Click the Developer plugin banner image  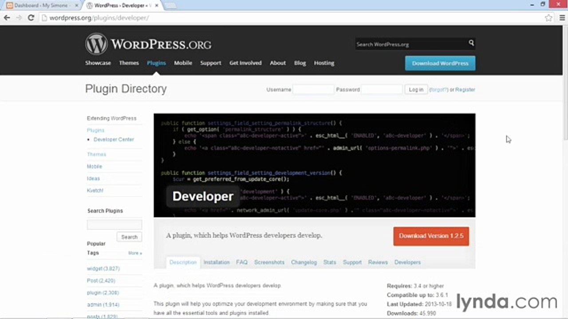tap(314, 165)
